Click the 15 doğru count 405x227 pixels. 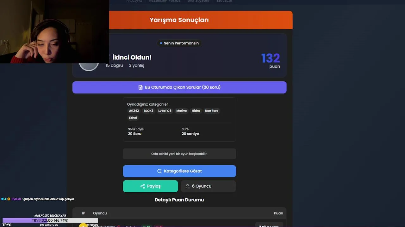tap(114, 65)
